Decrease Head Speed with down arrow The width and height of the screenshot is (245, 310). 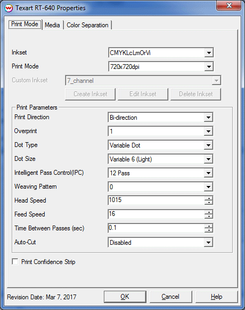point(209,203)
